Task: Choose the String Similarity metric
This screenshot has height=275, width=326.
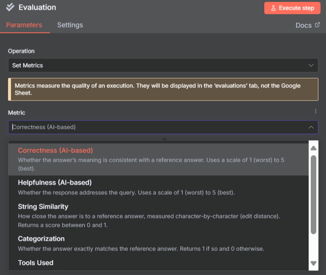Action: (x=159, y=215)
